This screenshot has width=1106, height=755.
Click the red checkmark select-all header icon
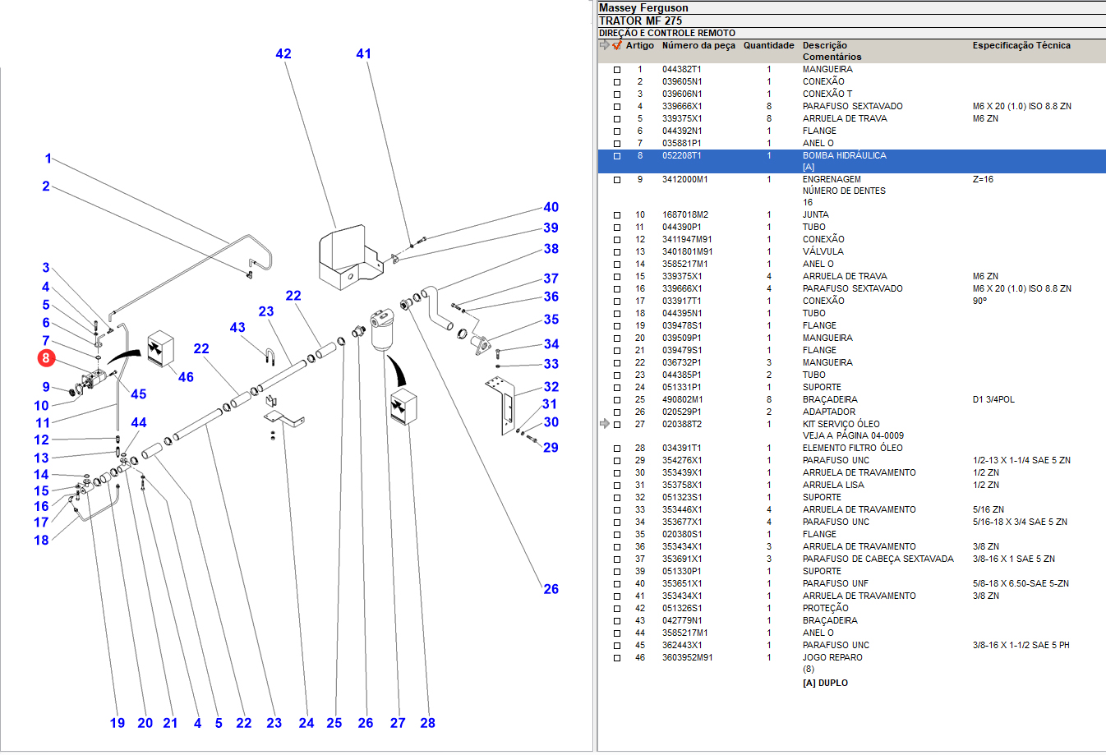click(x=617, y=45)
